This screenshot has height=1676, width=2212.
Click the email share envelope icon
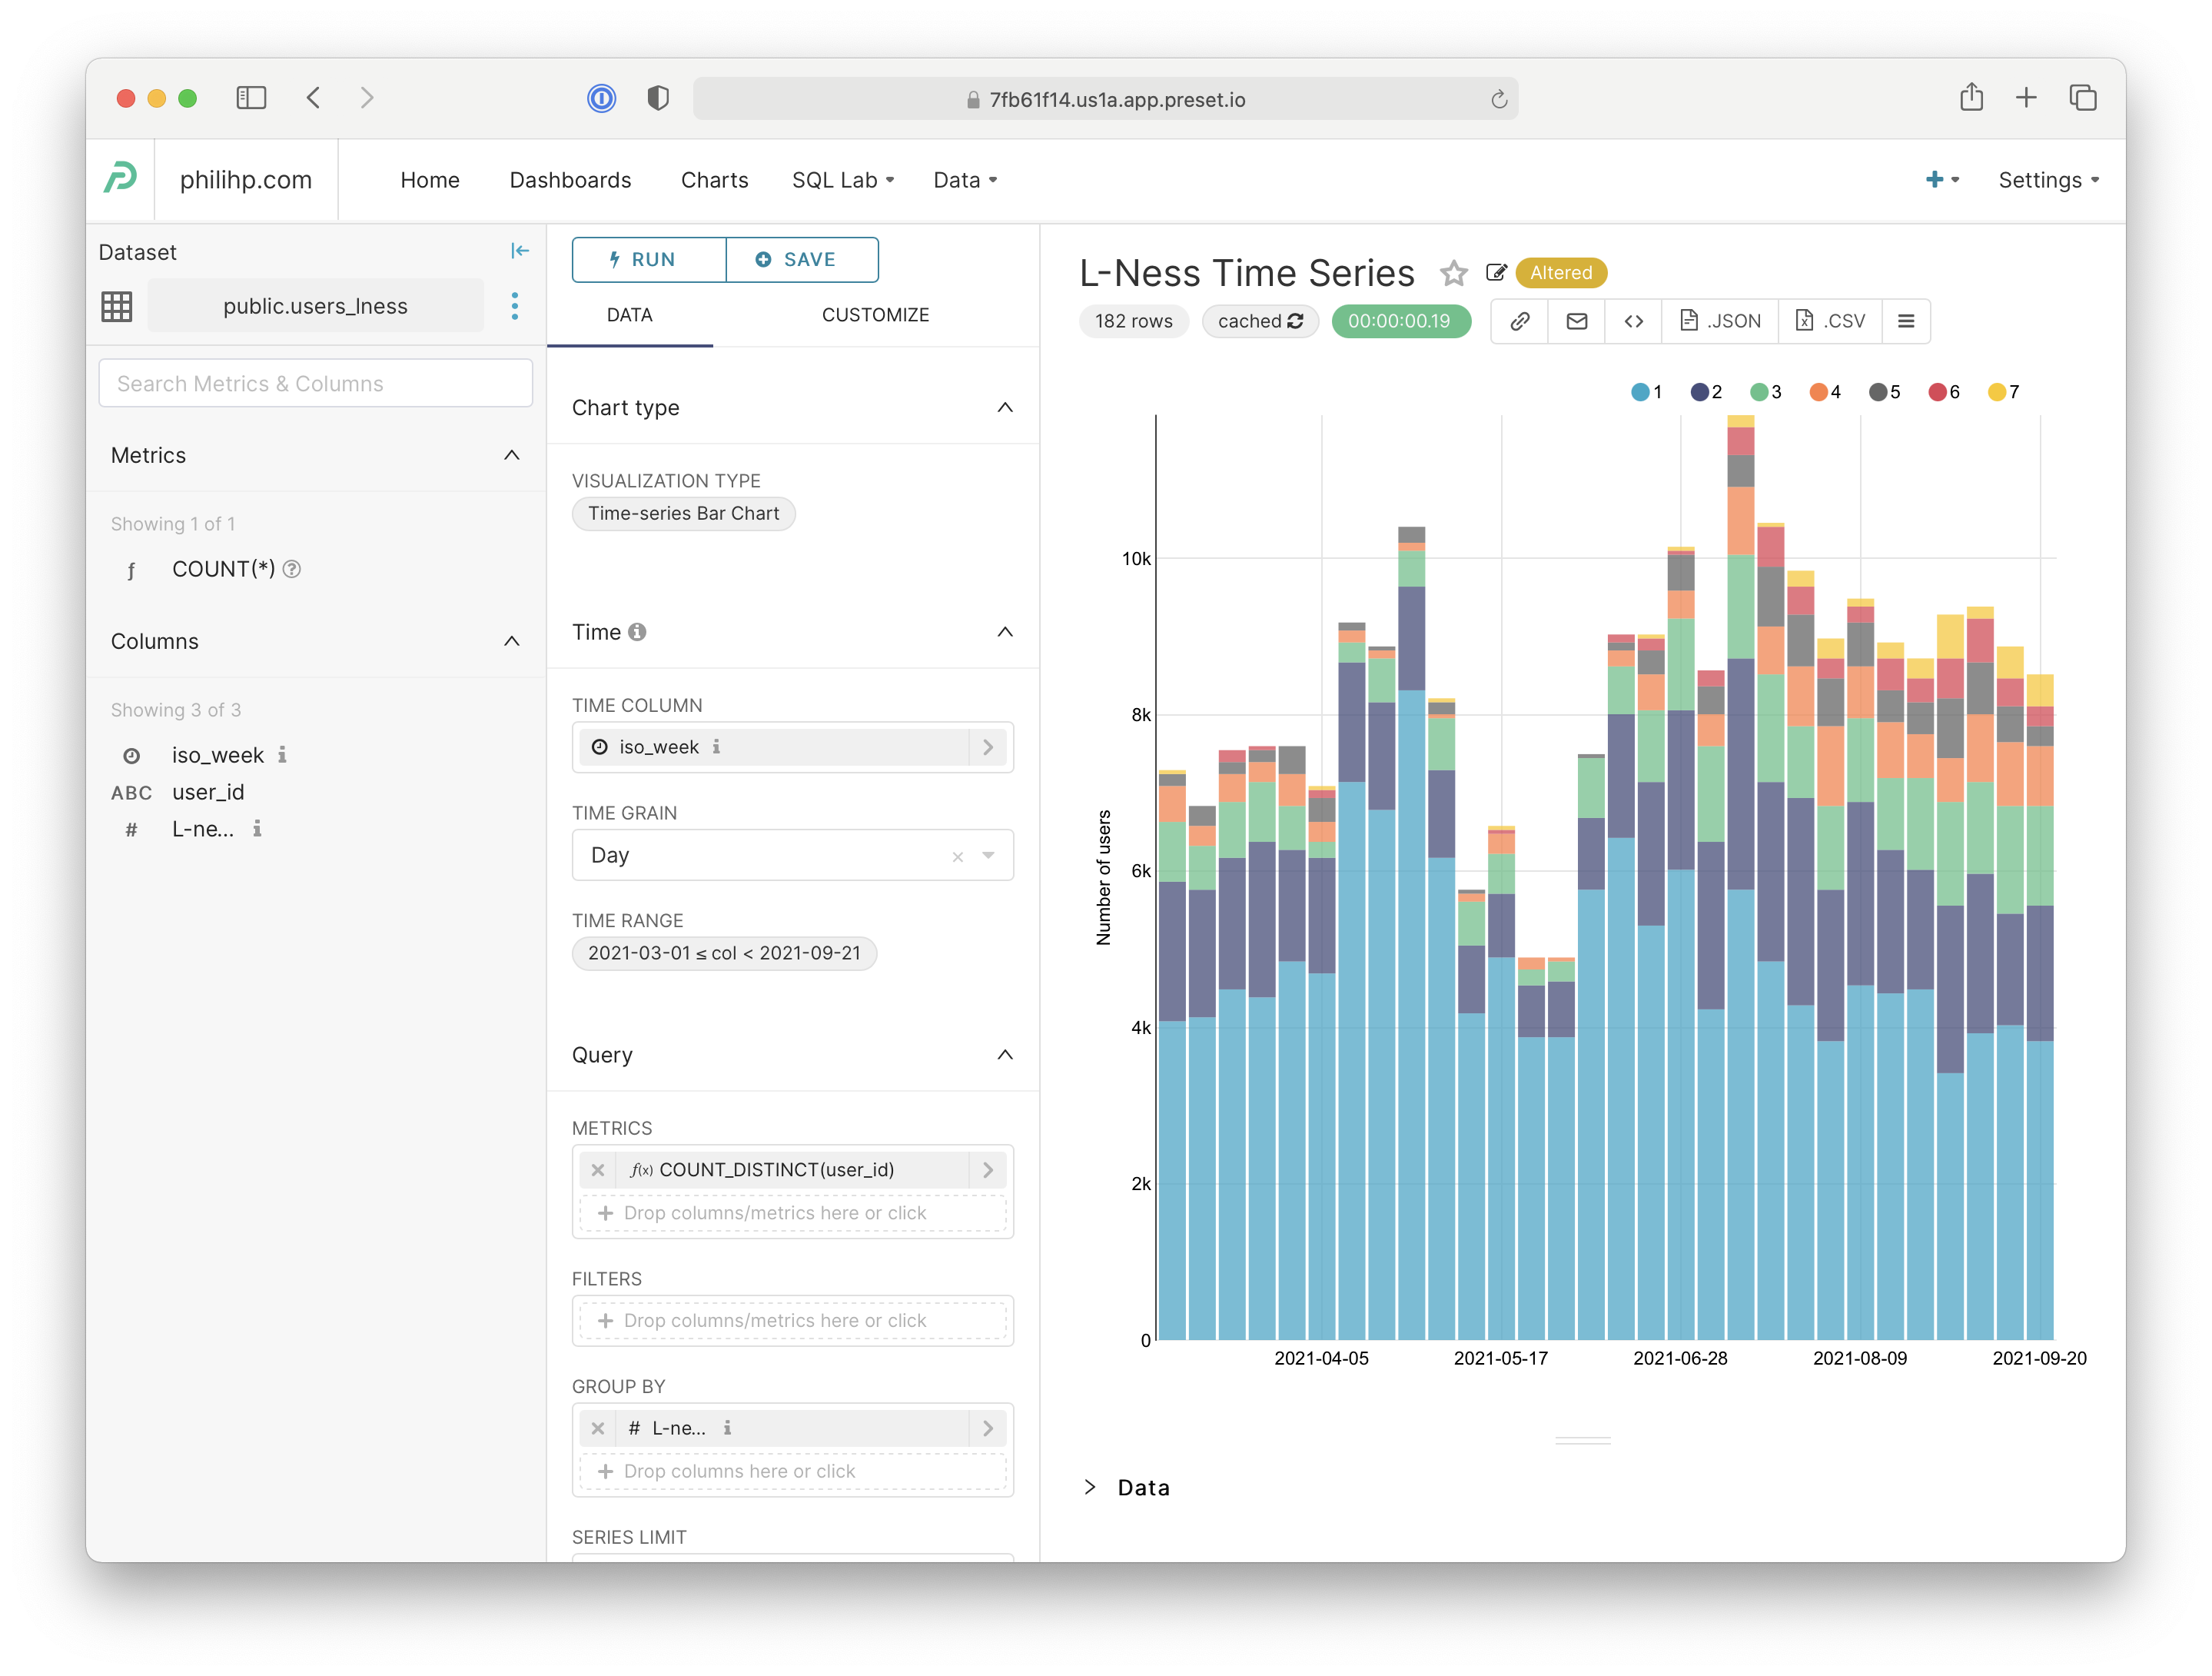pyautogui.click(x=1576, y=321)
